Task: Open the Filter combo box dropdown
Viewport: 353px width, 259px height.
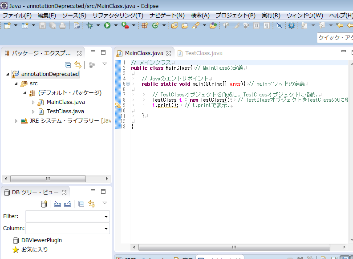Action: (x=106, y=217)
